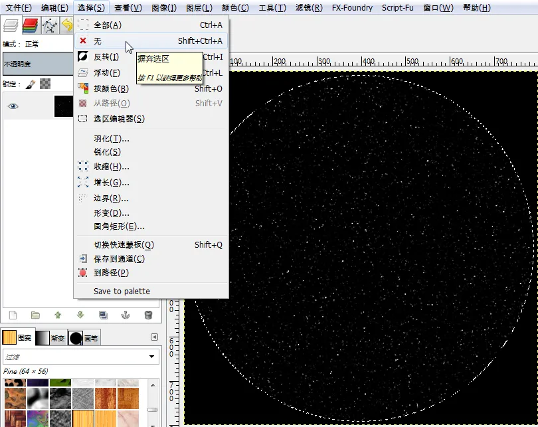
Task: Click the pattern list scroll-up arrow
Action: [153, 385]
